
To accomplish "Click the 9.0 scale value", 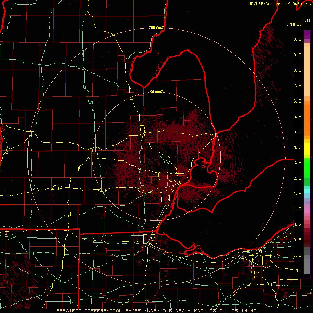I will click(x=297, y=55).
